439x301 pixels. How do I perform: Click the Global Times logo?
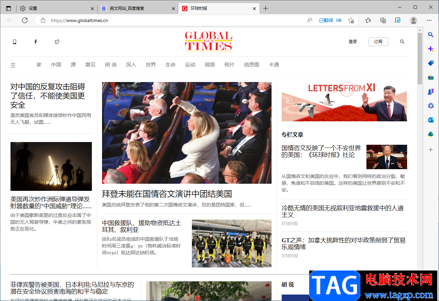click(208, 42)
